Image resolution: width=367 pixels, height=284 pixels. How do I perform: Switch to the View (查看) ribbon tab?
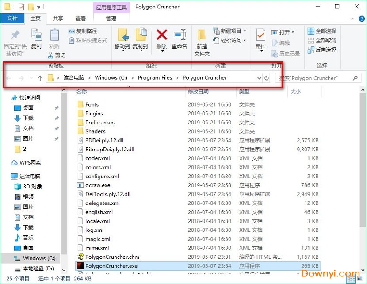pyautogui.click(x=81, y=19)
